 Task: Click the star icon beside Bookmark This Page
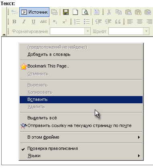pos(24,66)
